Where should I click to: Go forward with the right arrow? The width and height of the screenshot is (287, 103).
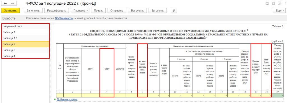pos(12,3)
